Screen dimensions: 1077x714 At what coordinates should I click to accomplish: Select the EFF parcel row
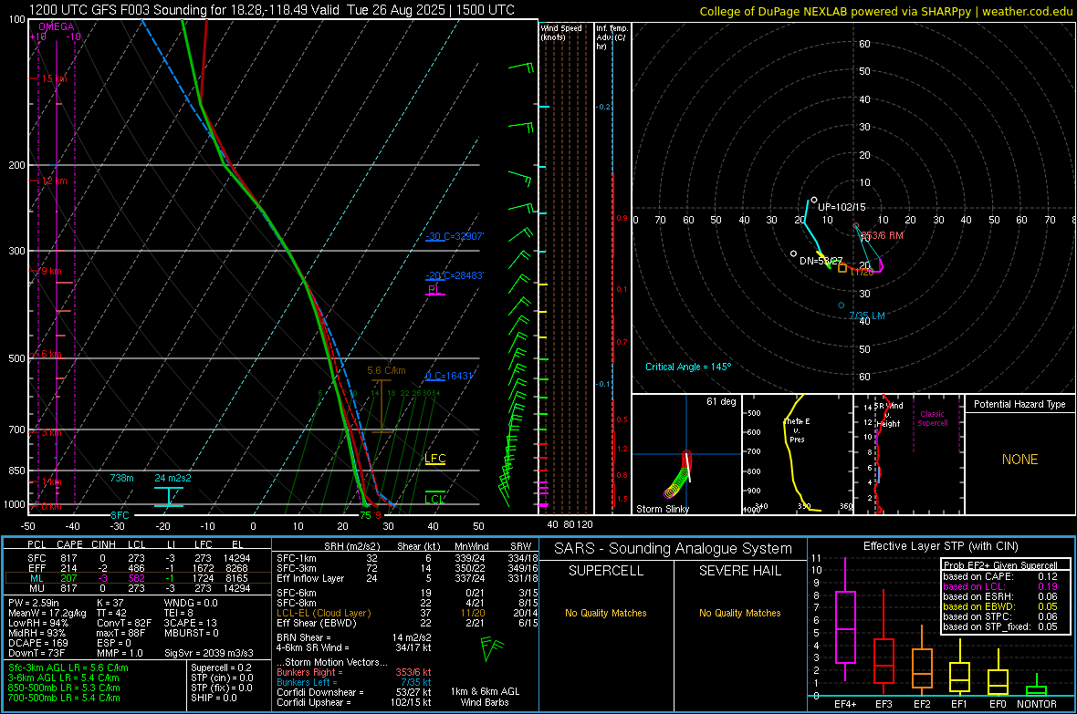pyautogui.click(x=137, y=568)
